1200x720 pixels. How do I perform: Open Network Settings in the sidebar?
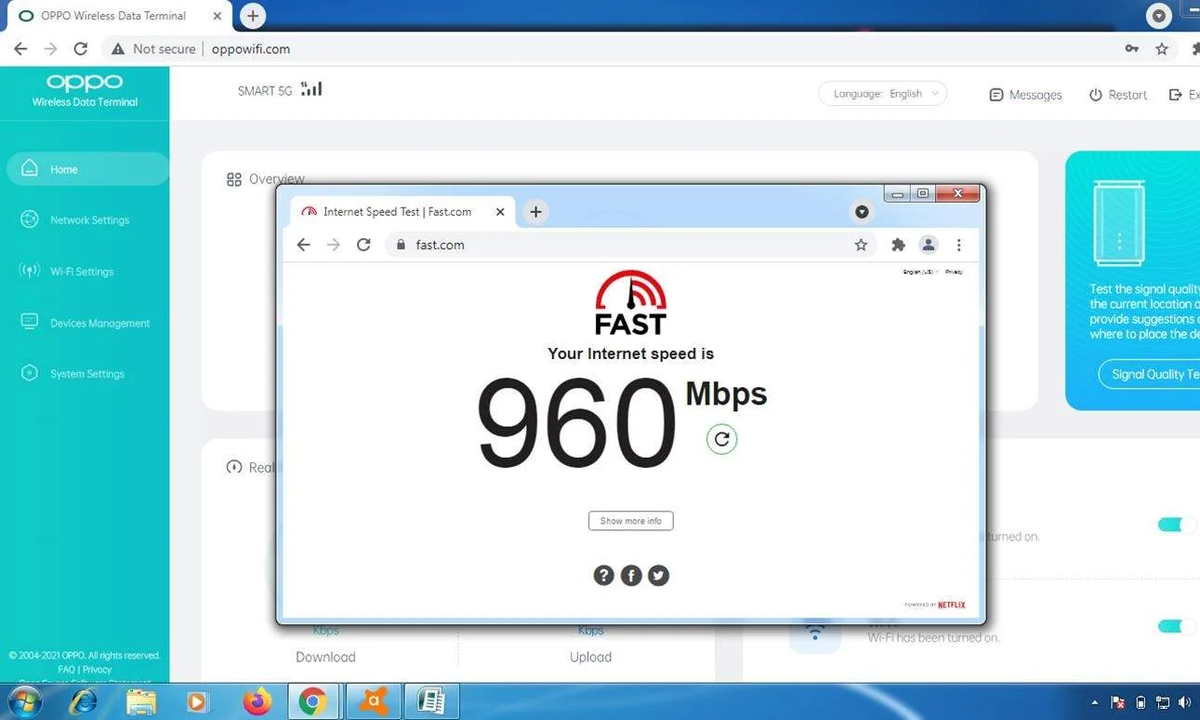tap(89, 220)
